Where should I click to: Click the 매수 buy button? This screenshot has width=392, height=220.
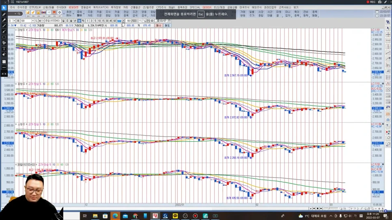pyautogui.click(x=159, y=26)
